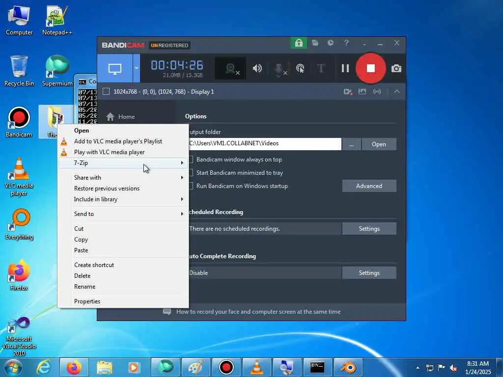Image resolution: width=503 pixels, height=377 pixels.
Task: Toggle the microphone icon in Bandicam
Action: point(279,69)
